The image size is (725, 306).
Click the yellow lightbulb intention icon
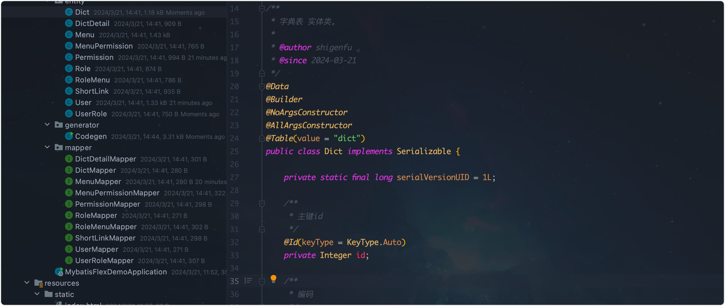click(273, 279)
